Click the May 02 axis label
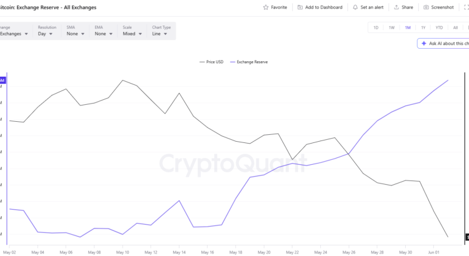469x256 pixels. [9, 252]
